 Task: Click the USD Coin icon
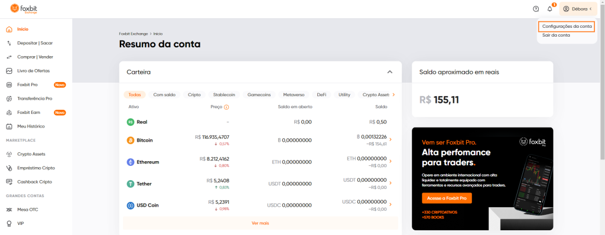(x=131, y=205)
